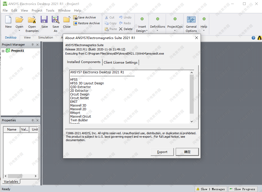Viewport: 262px width, 192px height.
Task: Click the Paste toolbar button
Action: click(111, 29)
